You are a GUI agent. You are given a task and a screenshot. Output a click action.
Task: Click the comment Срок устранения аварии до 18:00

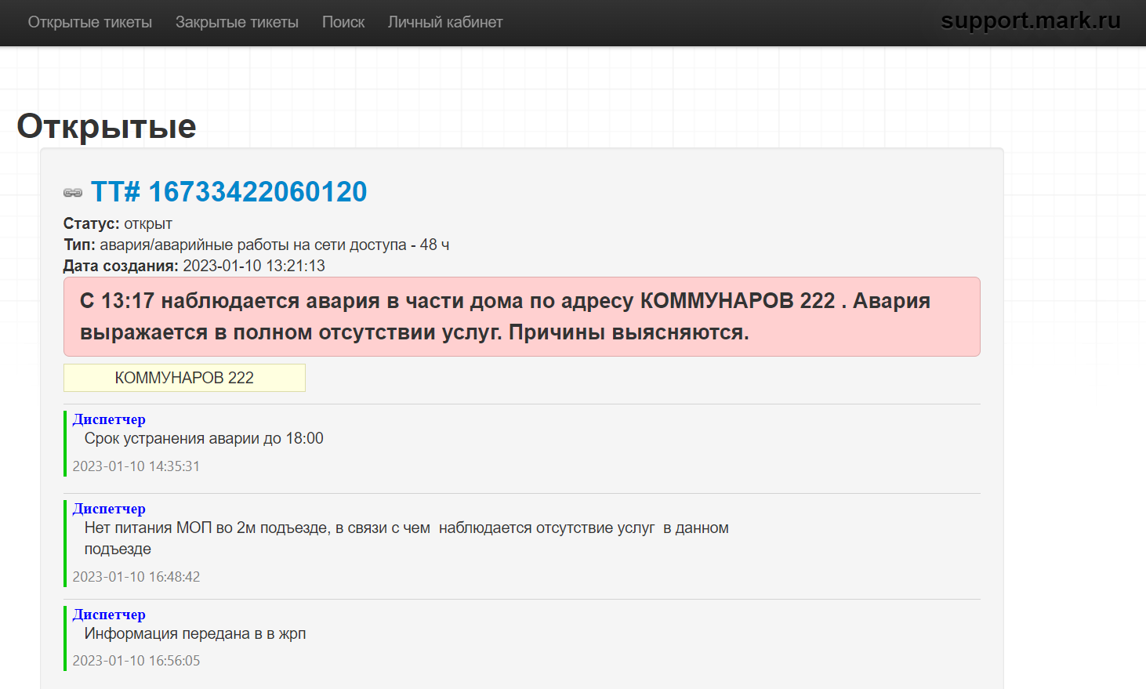pos(204,438)
